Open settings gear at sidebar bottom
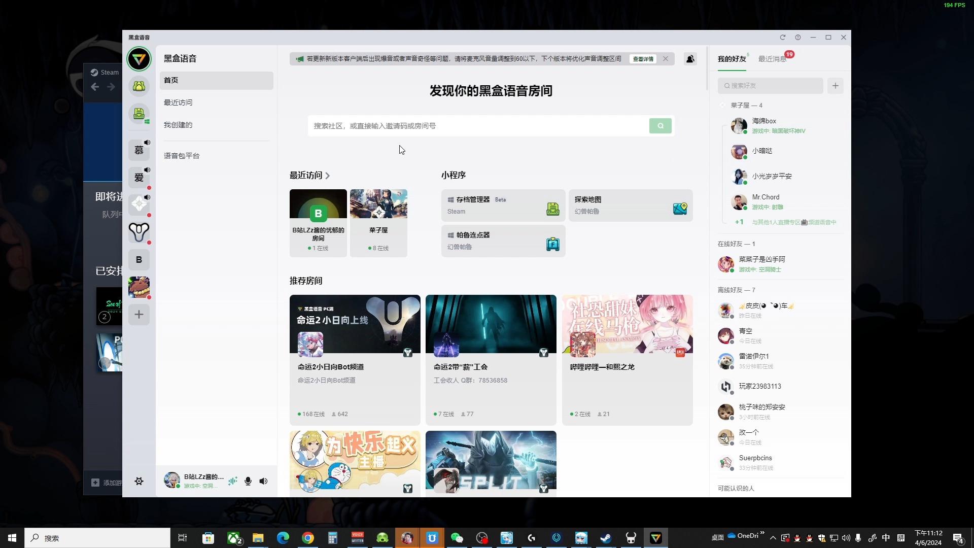The image size is (974, 548). click(138, 481)
